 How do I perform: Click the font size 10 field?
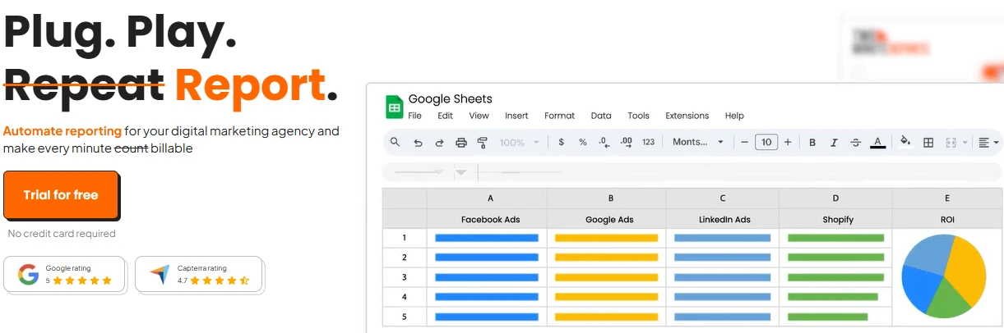coord(766,142)
